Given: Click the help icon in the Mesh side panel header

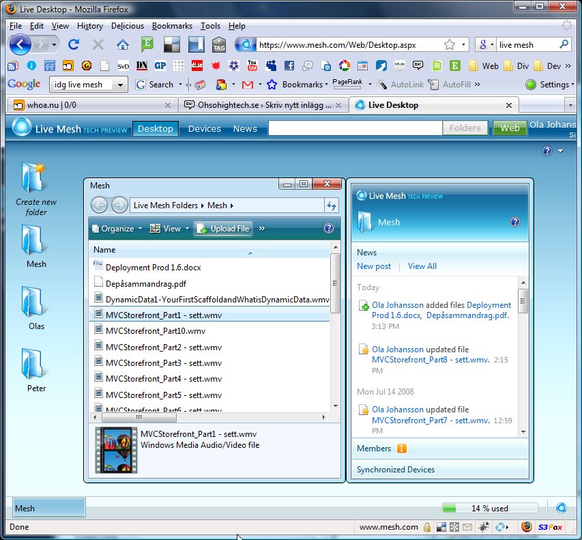Looking at the screenshot, I should tap(515, 222).
